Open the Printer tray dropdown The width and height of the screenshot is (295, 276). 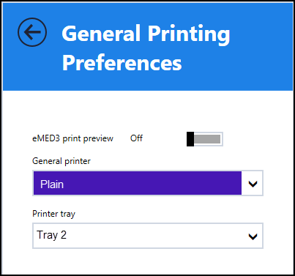148,236
